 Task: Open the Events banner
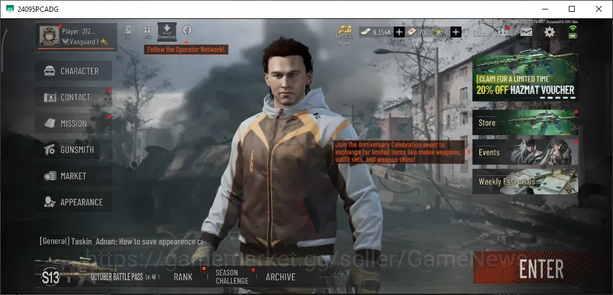(525, 152)
